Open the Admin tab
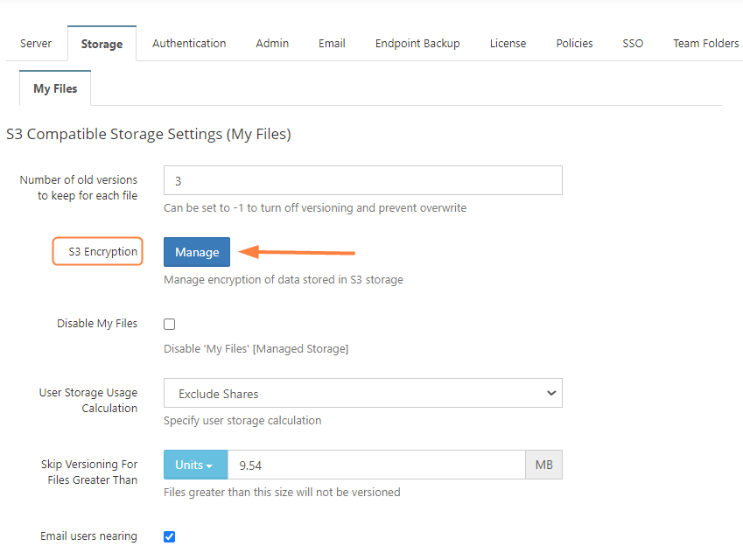The image size is (743, 546). click(272, 43)
